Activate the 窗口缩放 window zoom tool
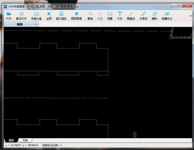Image resolution: width=194 pixels, height=150 pixels. [x=61, y=16]
